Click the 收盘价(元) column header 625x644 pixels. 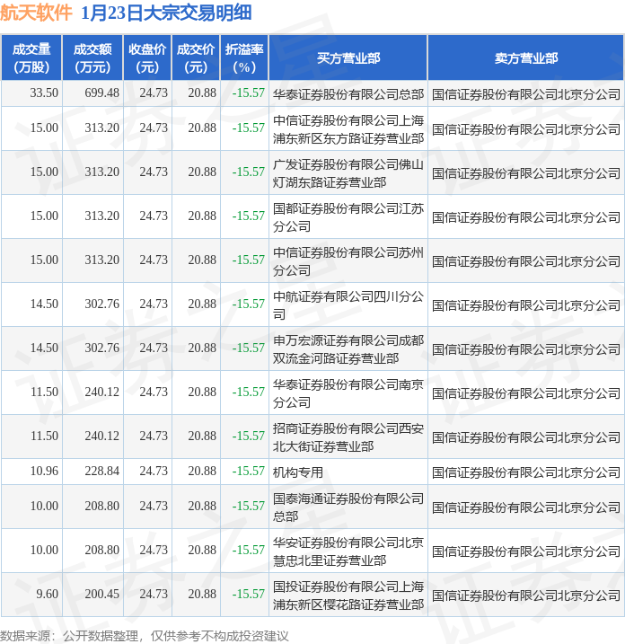(146, 57)
